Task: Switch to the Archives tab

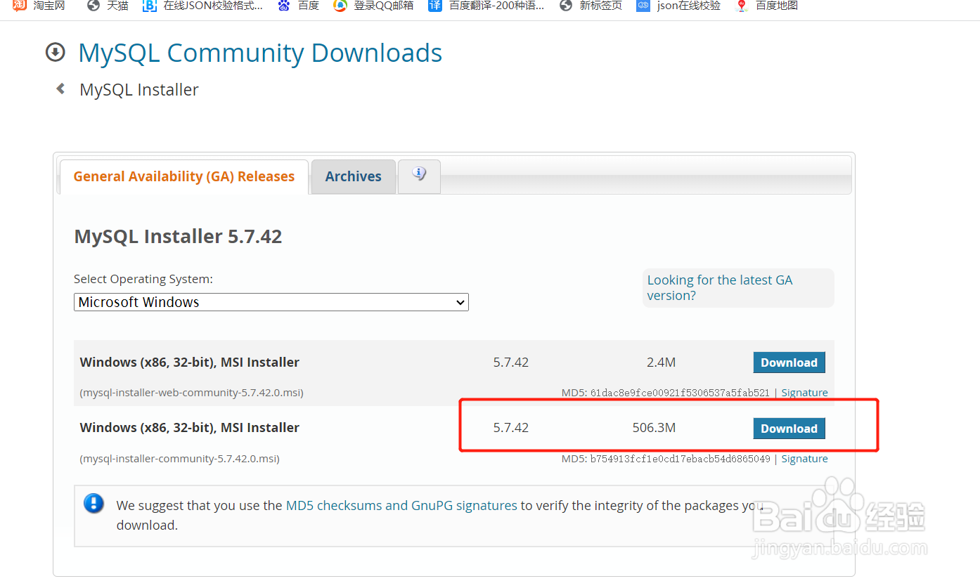Action: pos(353,176)
